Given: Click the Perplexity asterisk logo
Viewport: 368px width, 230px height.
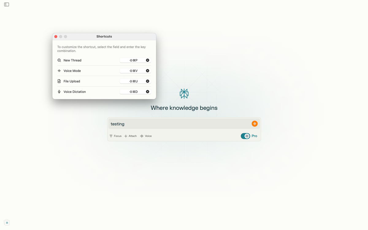Looking at the screenshot, I should click(184, 94).
